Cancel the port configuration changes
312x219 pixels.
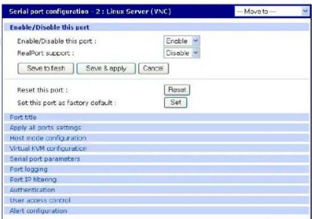pos(154,68)
